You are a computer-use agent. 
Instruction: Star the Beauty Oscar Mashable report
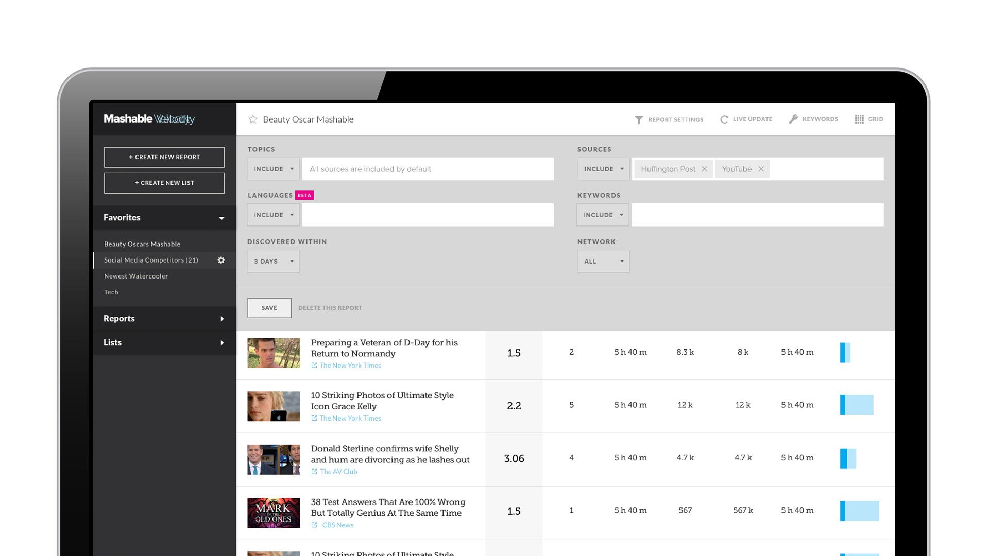253,119
